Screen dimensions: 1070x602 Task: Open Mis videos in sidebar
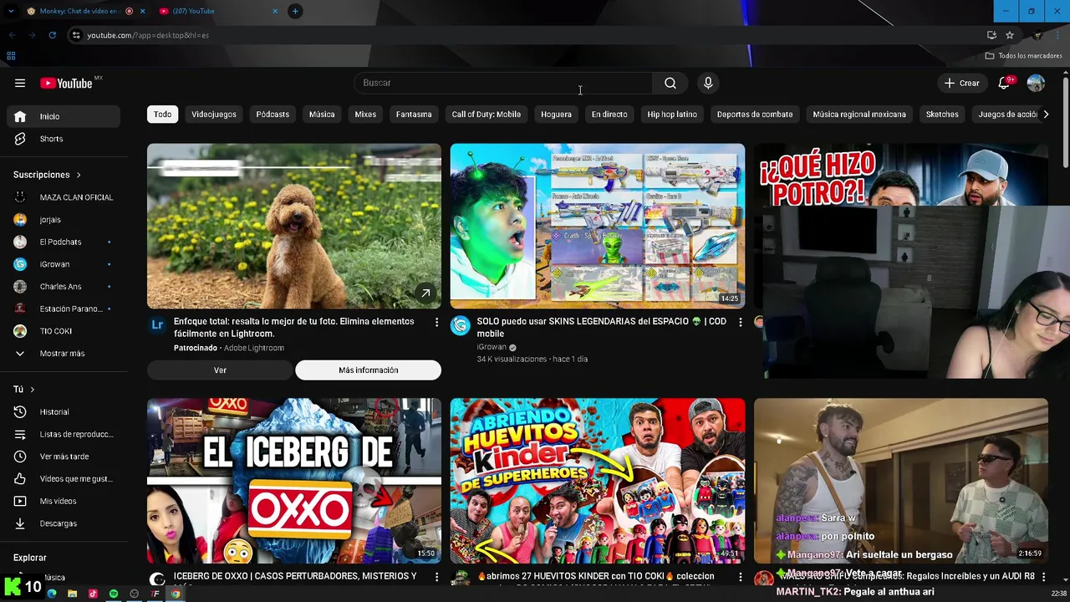point(64,501)
